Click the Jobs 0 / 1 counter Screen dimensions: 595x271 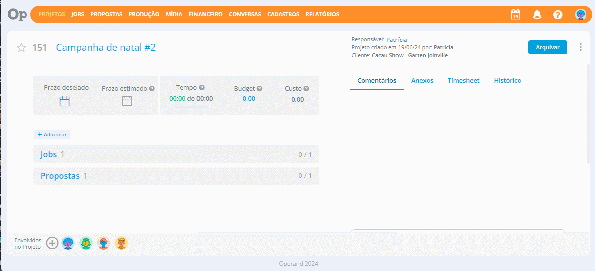[x=305, y=155]
